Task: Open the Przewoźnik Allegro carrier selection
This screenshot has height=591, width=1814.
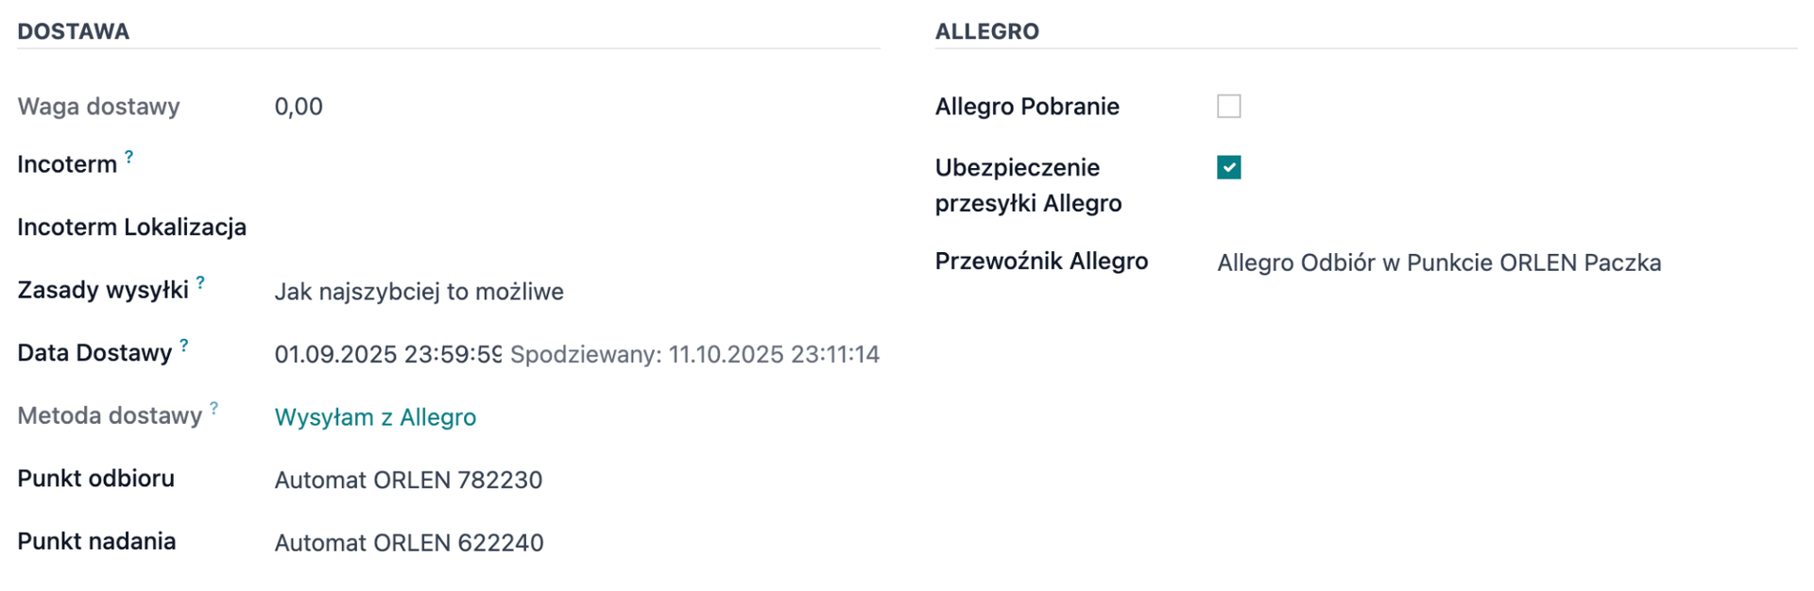Action: [1438, 262]
